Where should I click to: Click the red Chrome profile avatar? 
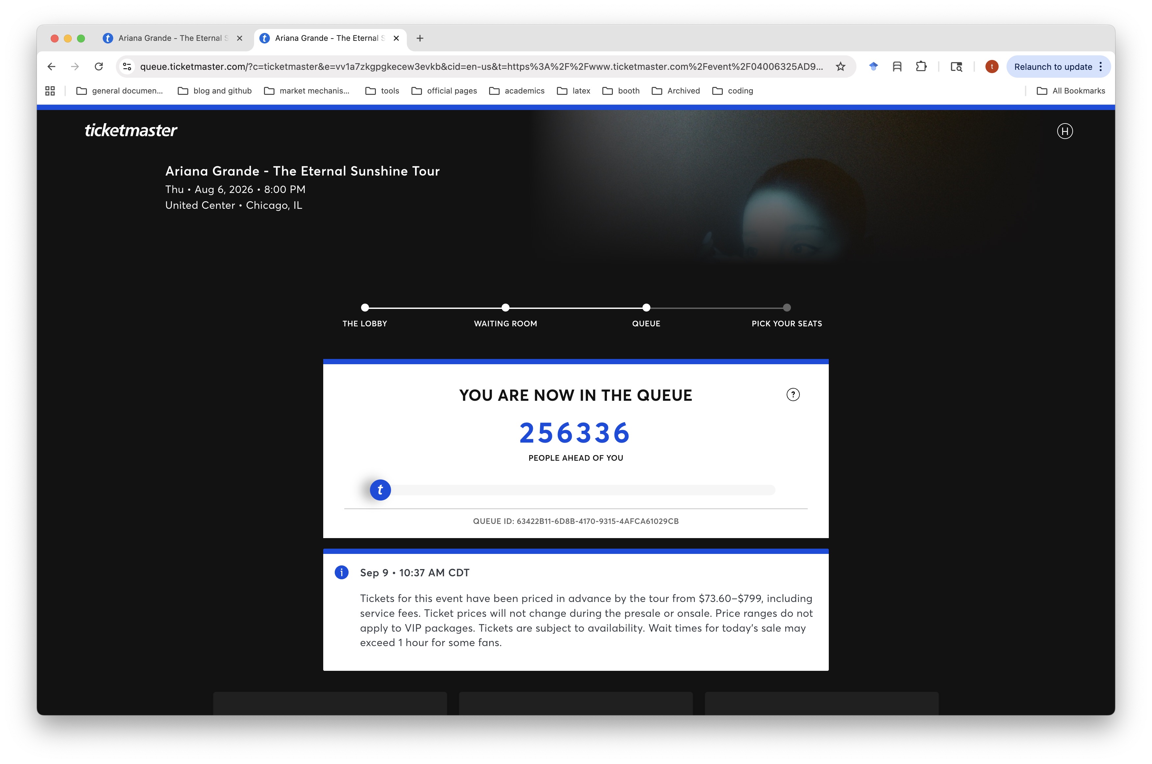tap(991, 67)
